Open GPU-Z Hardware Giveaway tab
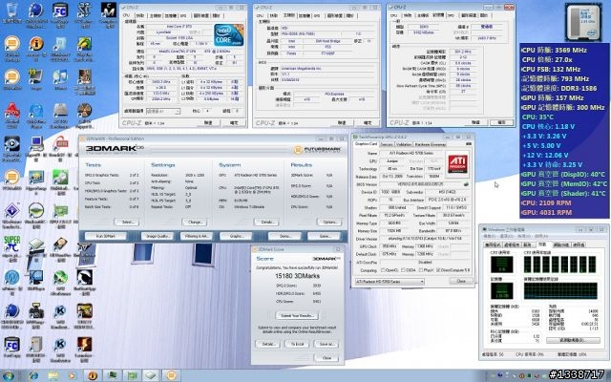611x382 pixels. pos(430,144)
